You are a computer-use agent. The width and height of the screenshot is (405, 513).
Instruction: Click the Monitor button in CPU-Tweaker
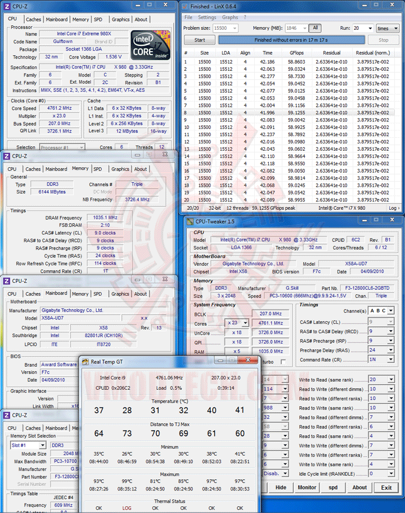[x=307, y=488]
